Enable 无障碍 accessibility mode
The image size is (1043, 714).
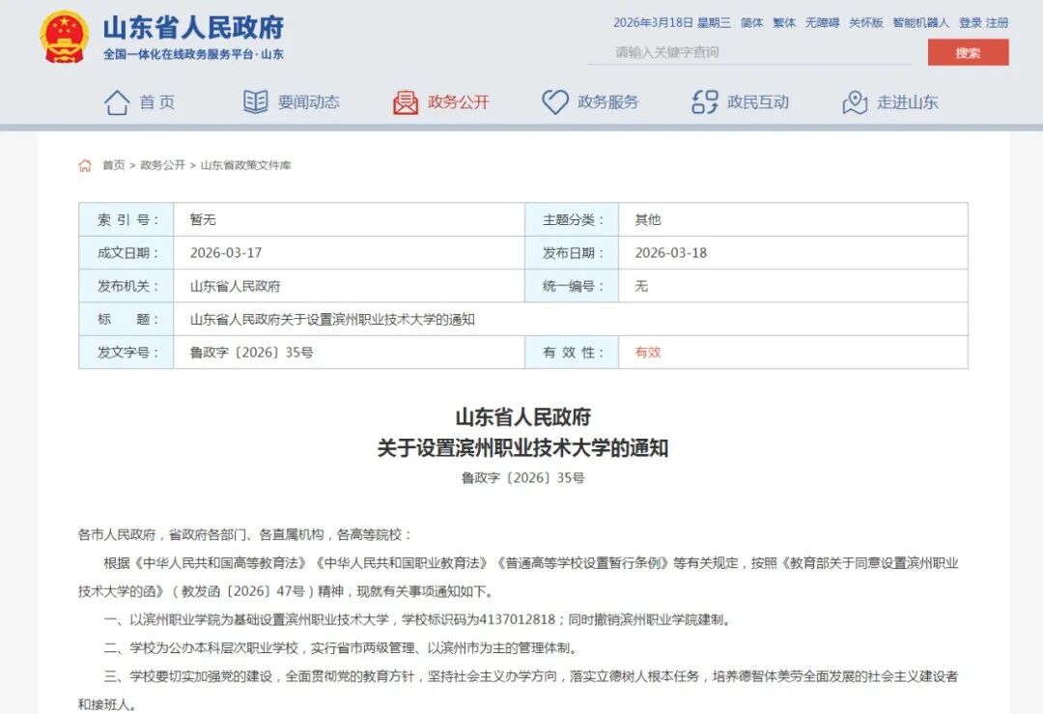click(x=822, y=23)
